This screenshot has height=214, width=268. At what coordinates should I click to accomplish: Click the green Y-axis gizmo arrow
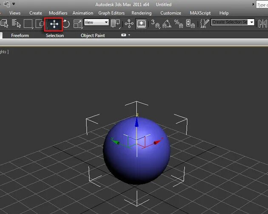[116, 142]
